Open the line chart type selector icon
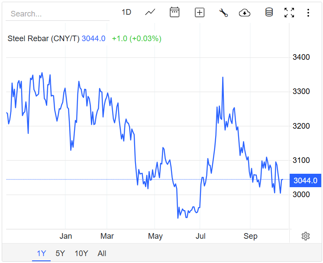The image size is (323, 263). tap(150, 13)
